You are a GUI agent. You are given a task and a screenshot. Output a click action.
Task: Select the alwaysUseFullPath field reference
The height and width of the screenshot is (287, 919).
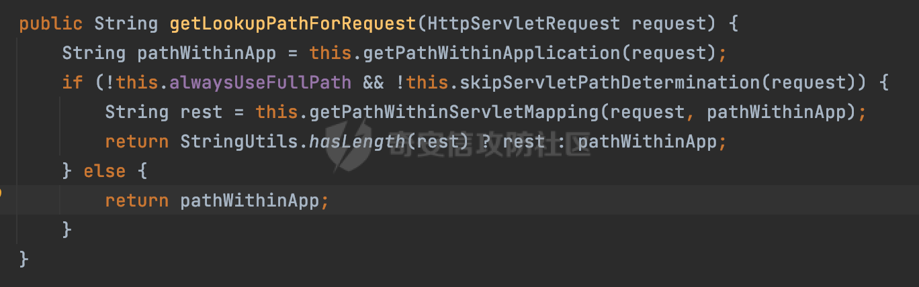260,82
